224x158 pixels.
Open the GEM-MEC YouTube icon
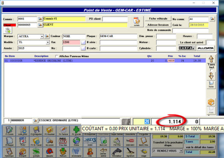(130, 141)
